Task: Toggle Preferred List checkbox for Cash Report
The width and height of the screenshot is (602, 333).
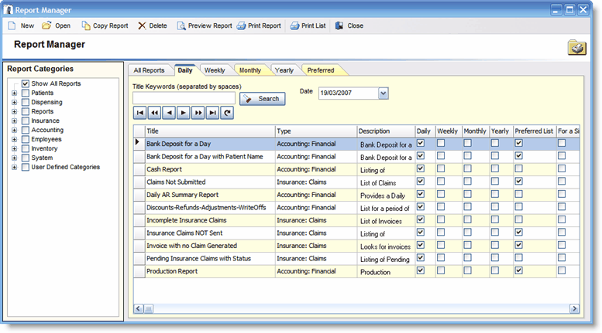Action: pos(518,168)
